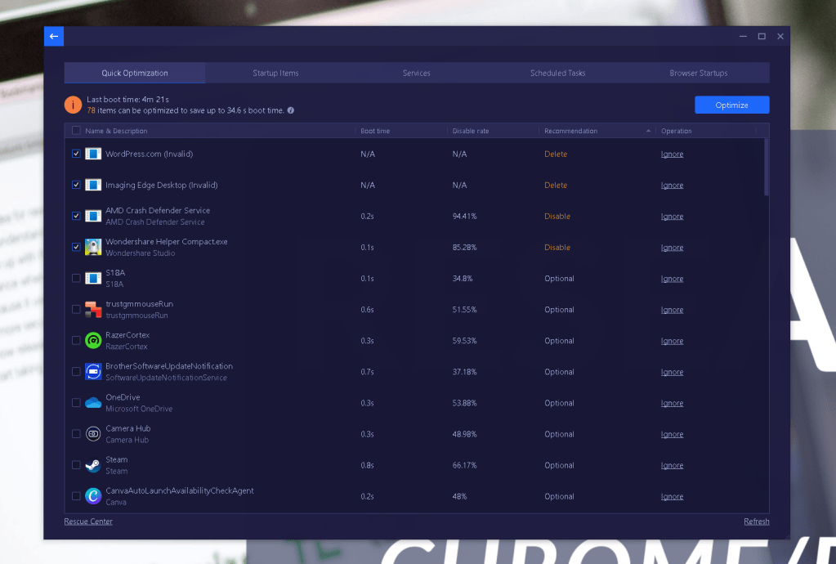Screen dimensions: 836x564
Task: Check the RazerCortex checkbox
Action: (76, 340)
